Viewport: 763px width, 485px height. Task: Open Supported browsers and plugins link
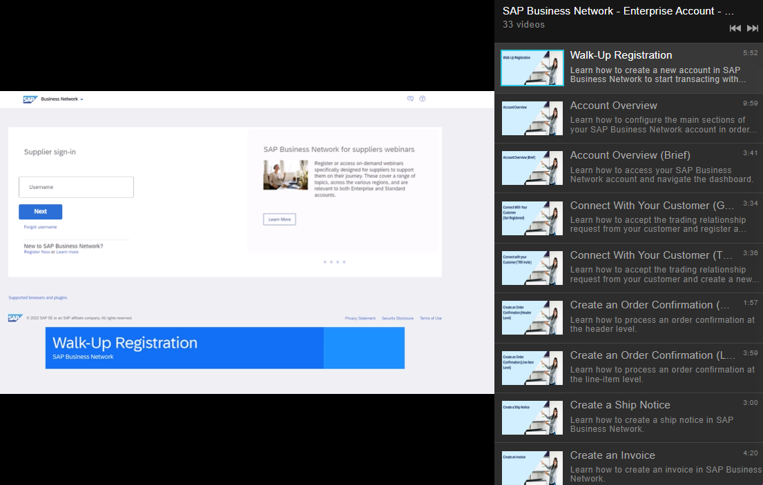click(38, 298)
